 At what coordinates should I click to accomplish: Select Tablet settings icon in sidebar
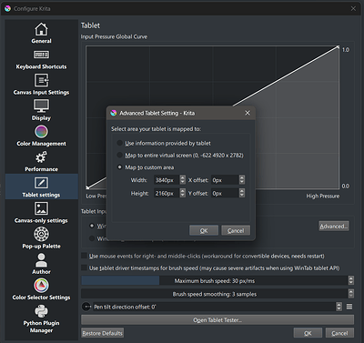(x=41, y=183)
